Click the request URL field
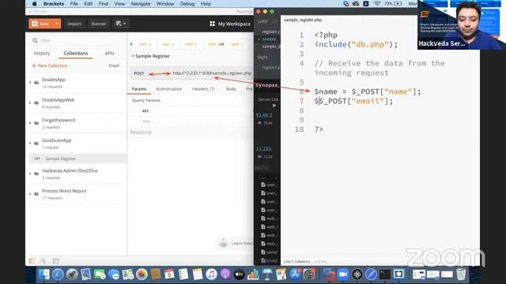The width and height of the screenshot is (506, 284). (212, 73)
